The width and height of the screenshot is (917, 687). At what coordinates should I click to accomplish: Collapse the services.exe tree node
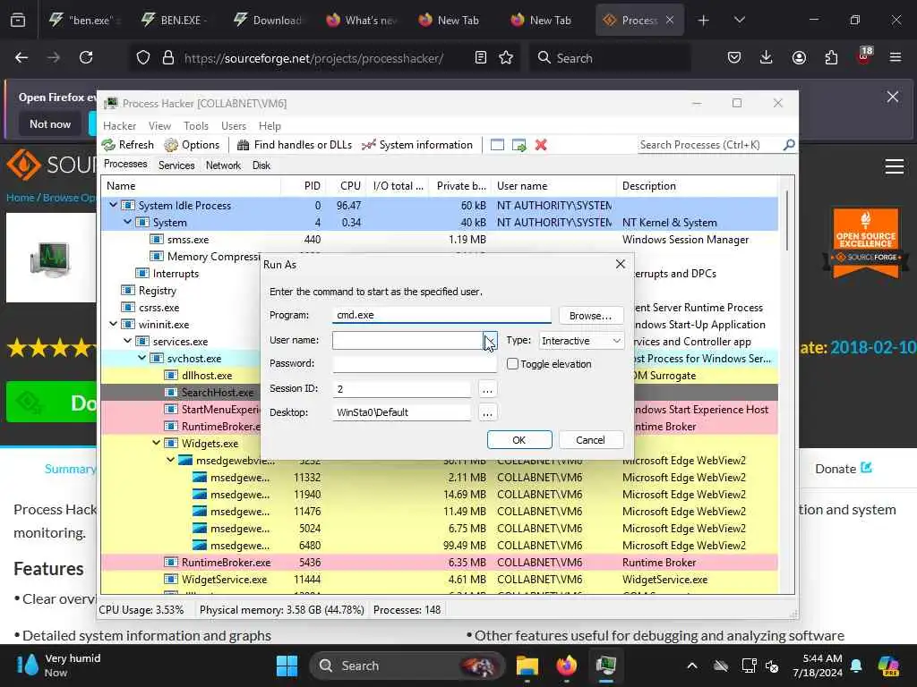click(x=127, y=341)
